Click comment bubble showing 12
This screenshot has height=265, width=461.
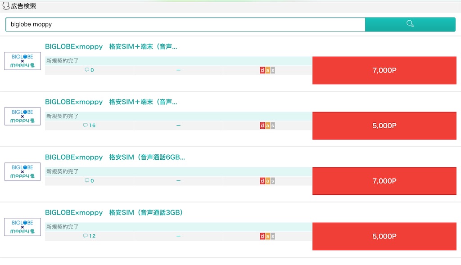[89, 236]
